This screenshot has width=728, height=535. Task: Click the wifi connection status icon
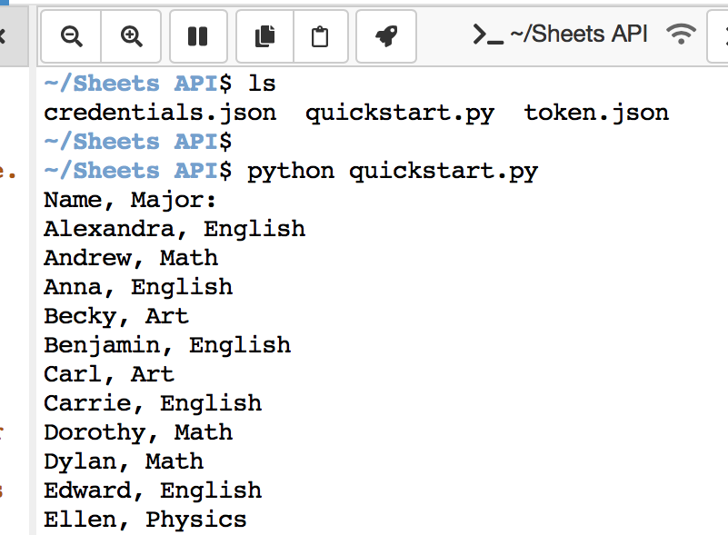point(680,35)
